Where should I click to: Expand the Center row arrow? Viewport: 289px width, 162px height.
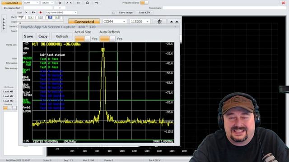click(x=4, y=25)
